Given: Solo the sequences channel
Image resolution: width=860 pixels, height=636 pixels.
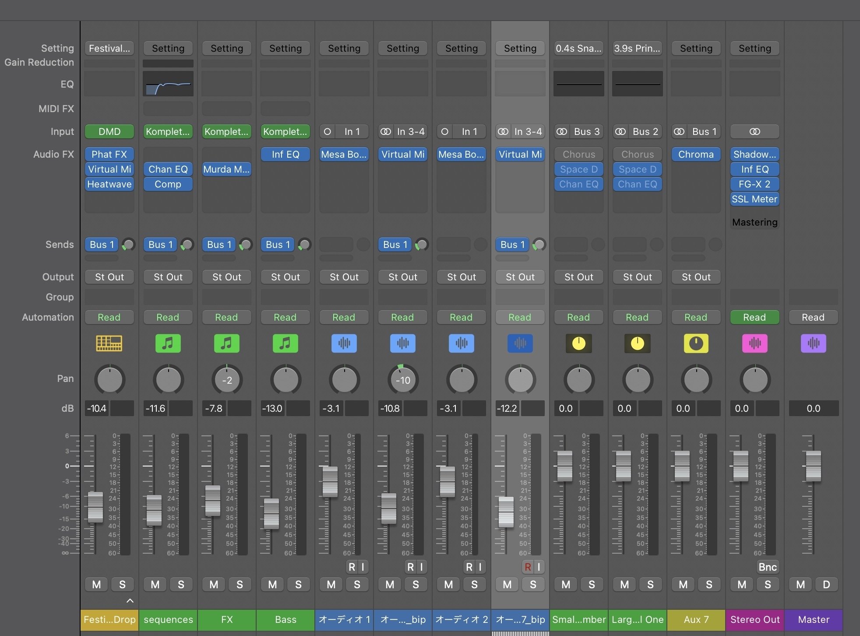Looking at the screenshot, I should [181, 584].
